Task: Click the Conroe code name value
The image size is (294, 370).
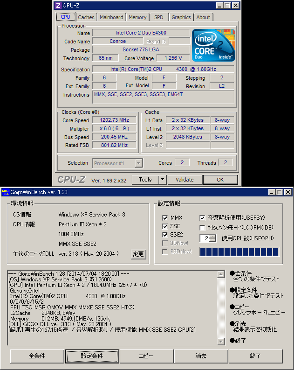Action: coord(117,42)
